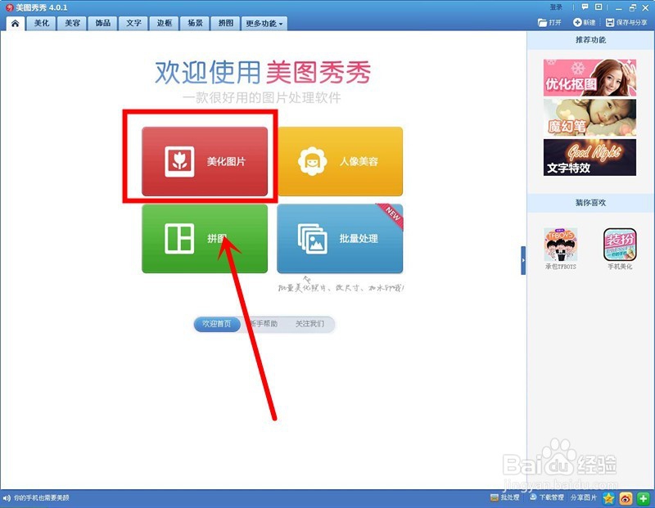Open the 批量处理 blue tile
Screen dimensions: 655x508
pos(340,238)
